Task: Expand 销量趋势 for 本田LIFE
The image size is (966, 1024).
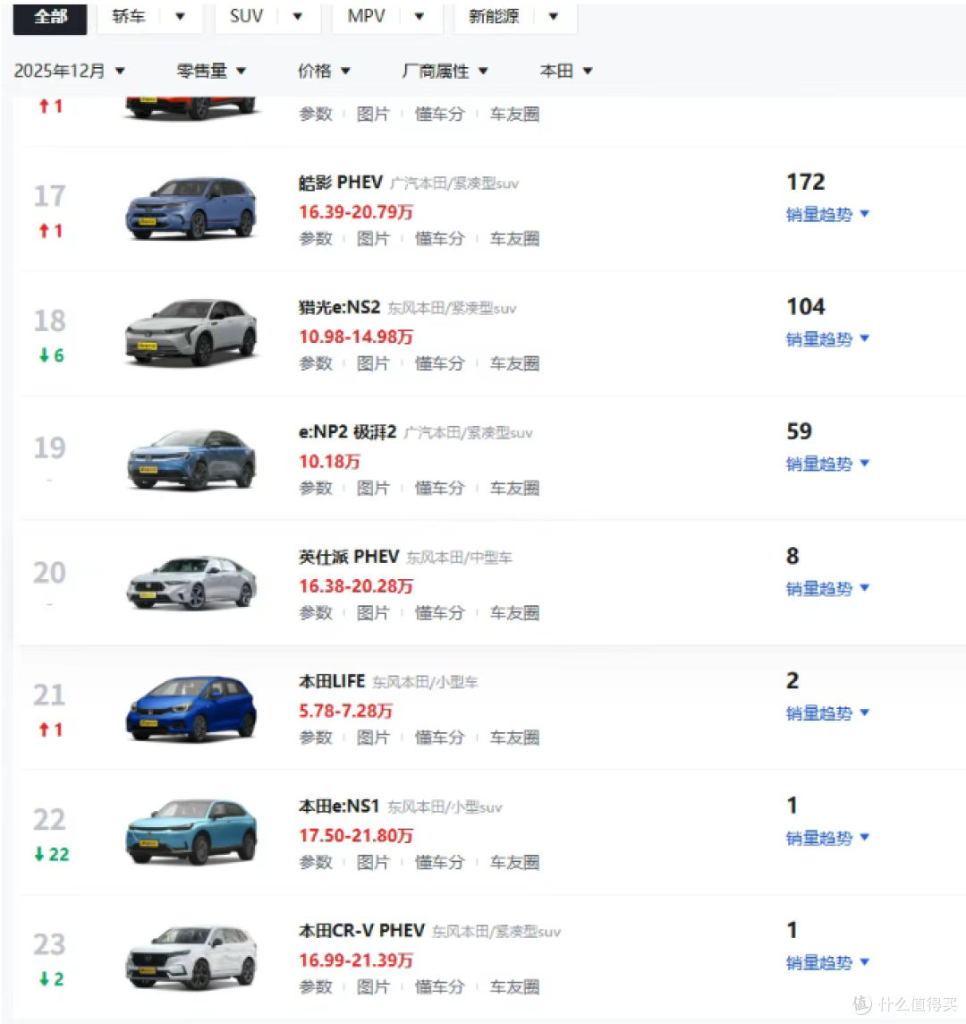Action: click(x=827, y=713)
